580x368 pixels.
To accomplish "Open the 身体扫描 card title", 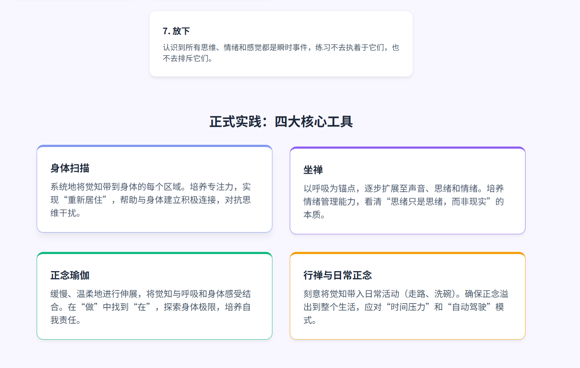I will pos(70,168).
